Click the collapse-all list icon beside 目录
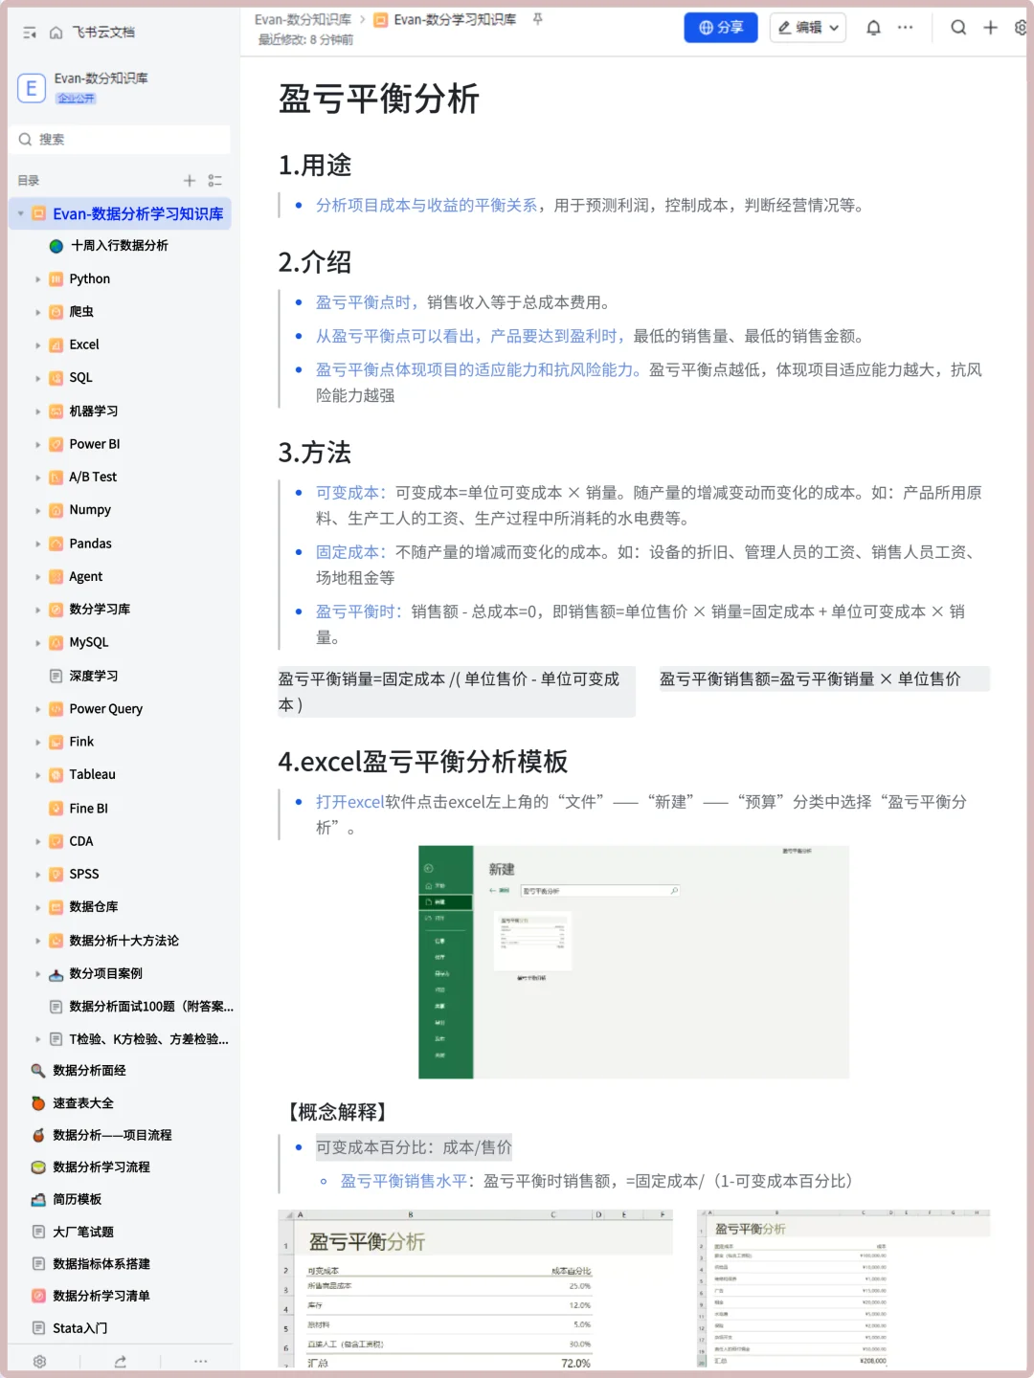Viewport: 1034px width, 1378px height. 215,180
